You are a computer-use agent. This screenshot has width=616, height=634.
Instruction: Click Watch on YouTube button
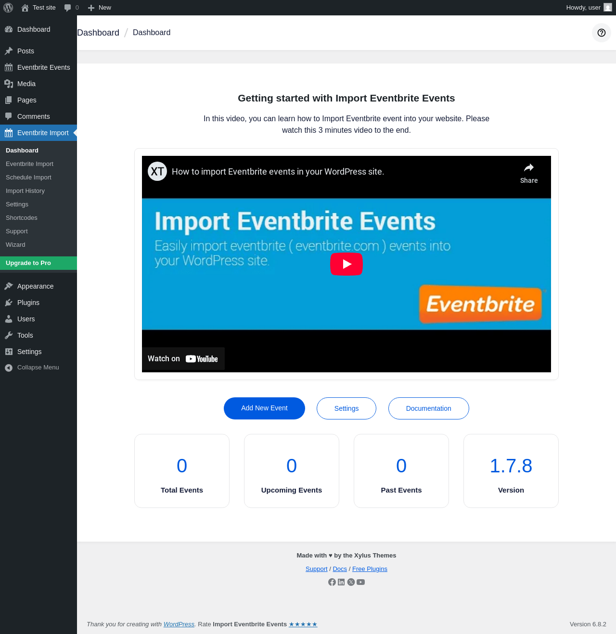[x=183, y=359]
